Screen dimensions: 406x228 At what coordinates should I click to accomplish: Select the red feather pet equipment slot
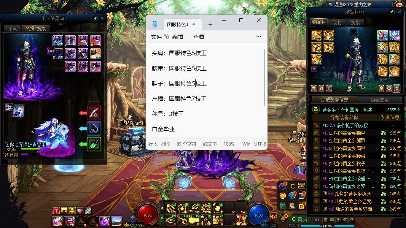(x=94, y=112)
